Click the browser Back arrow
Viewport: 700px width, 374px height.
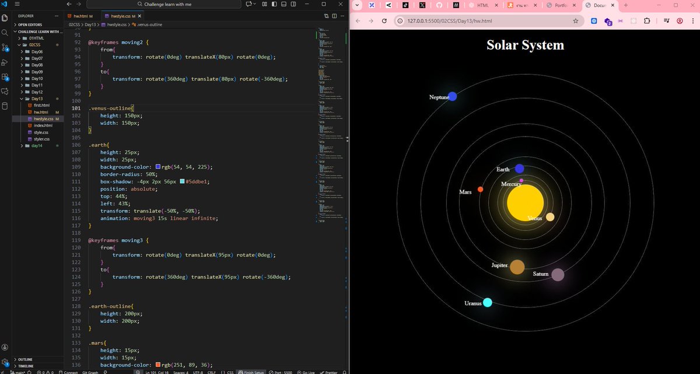point(358,20)
